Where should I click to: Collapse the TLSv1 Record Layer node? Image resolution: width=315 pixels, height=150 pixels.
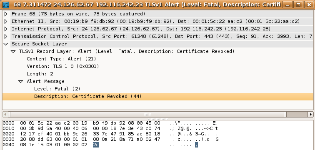13,51
